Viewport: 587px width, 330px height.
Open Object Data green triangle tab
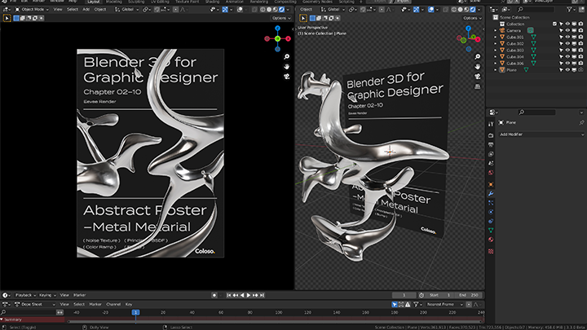coord(491,231)
